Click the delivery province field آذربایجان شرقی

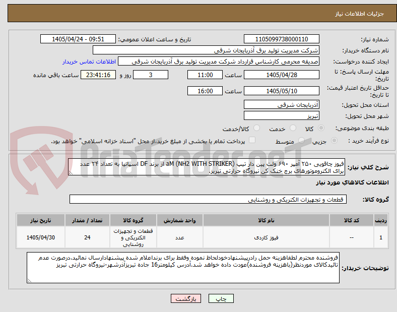(282, 104)
